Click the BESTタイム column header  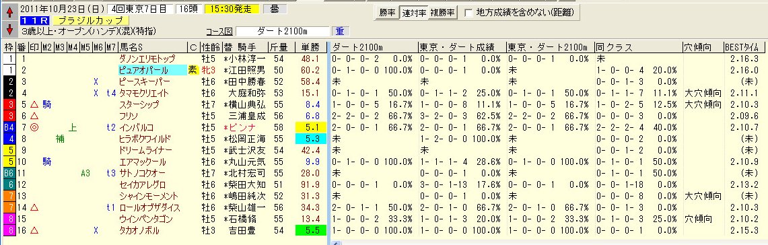[744, 47]
